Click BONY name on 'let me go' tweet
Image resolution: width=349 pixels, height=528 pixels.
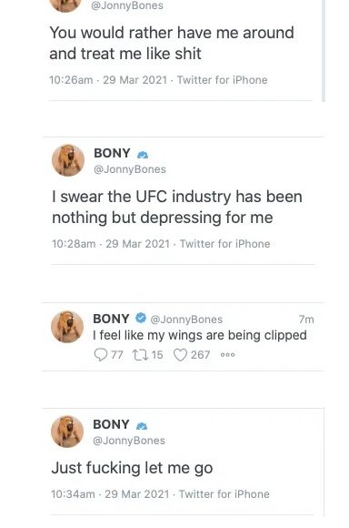[111, 424]
